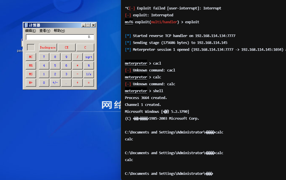
Task: Click calculator digit 6 key
Action: coord(66,66)
